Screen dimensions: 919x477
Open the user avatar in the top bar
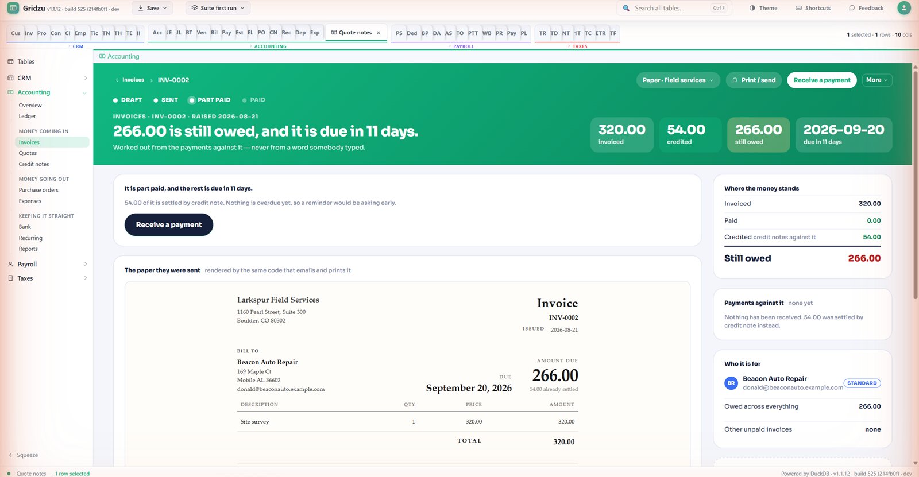903,8
